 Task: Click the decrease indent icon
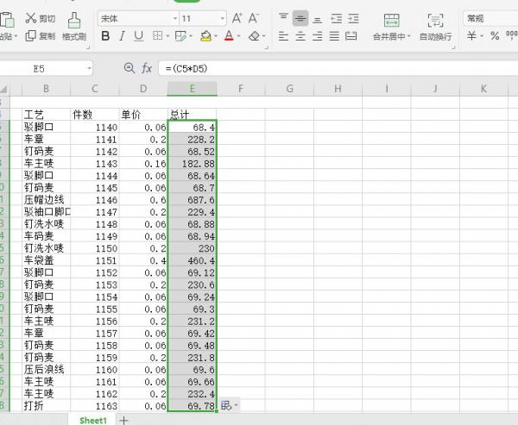[337, 18]
